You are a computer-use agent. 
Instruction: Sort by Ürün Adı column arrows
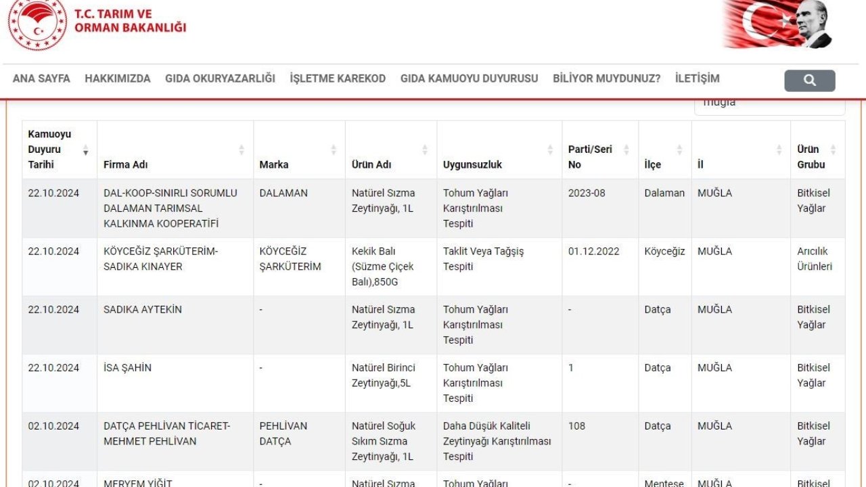pos(425,149)
